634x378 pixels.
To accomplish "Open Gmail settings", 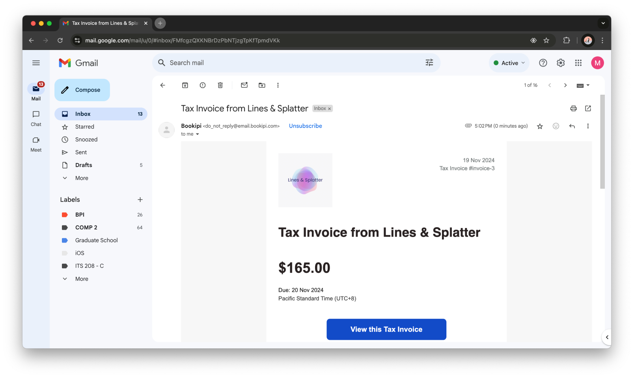I will pyautogui.click(x=560, y=63).
